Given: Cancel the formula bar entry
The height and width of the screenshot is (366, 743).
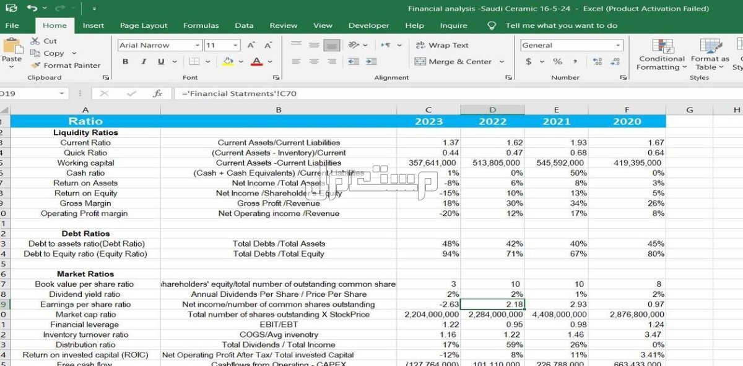Looking at the screenshot, I should 104,93.
